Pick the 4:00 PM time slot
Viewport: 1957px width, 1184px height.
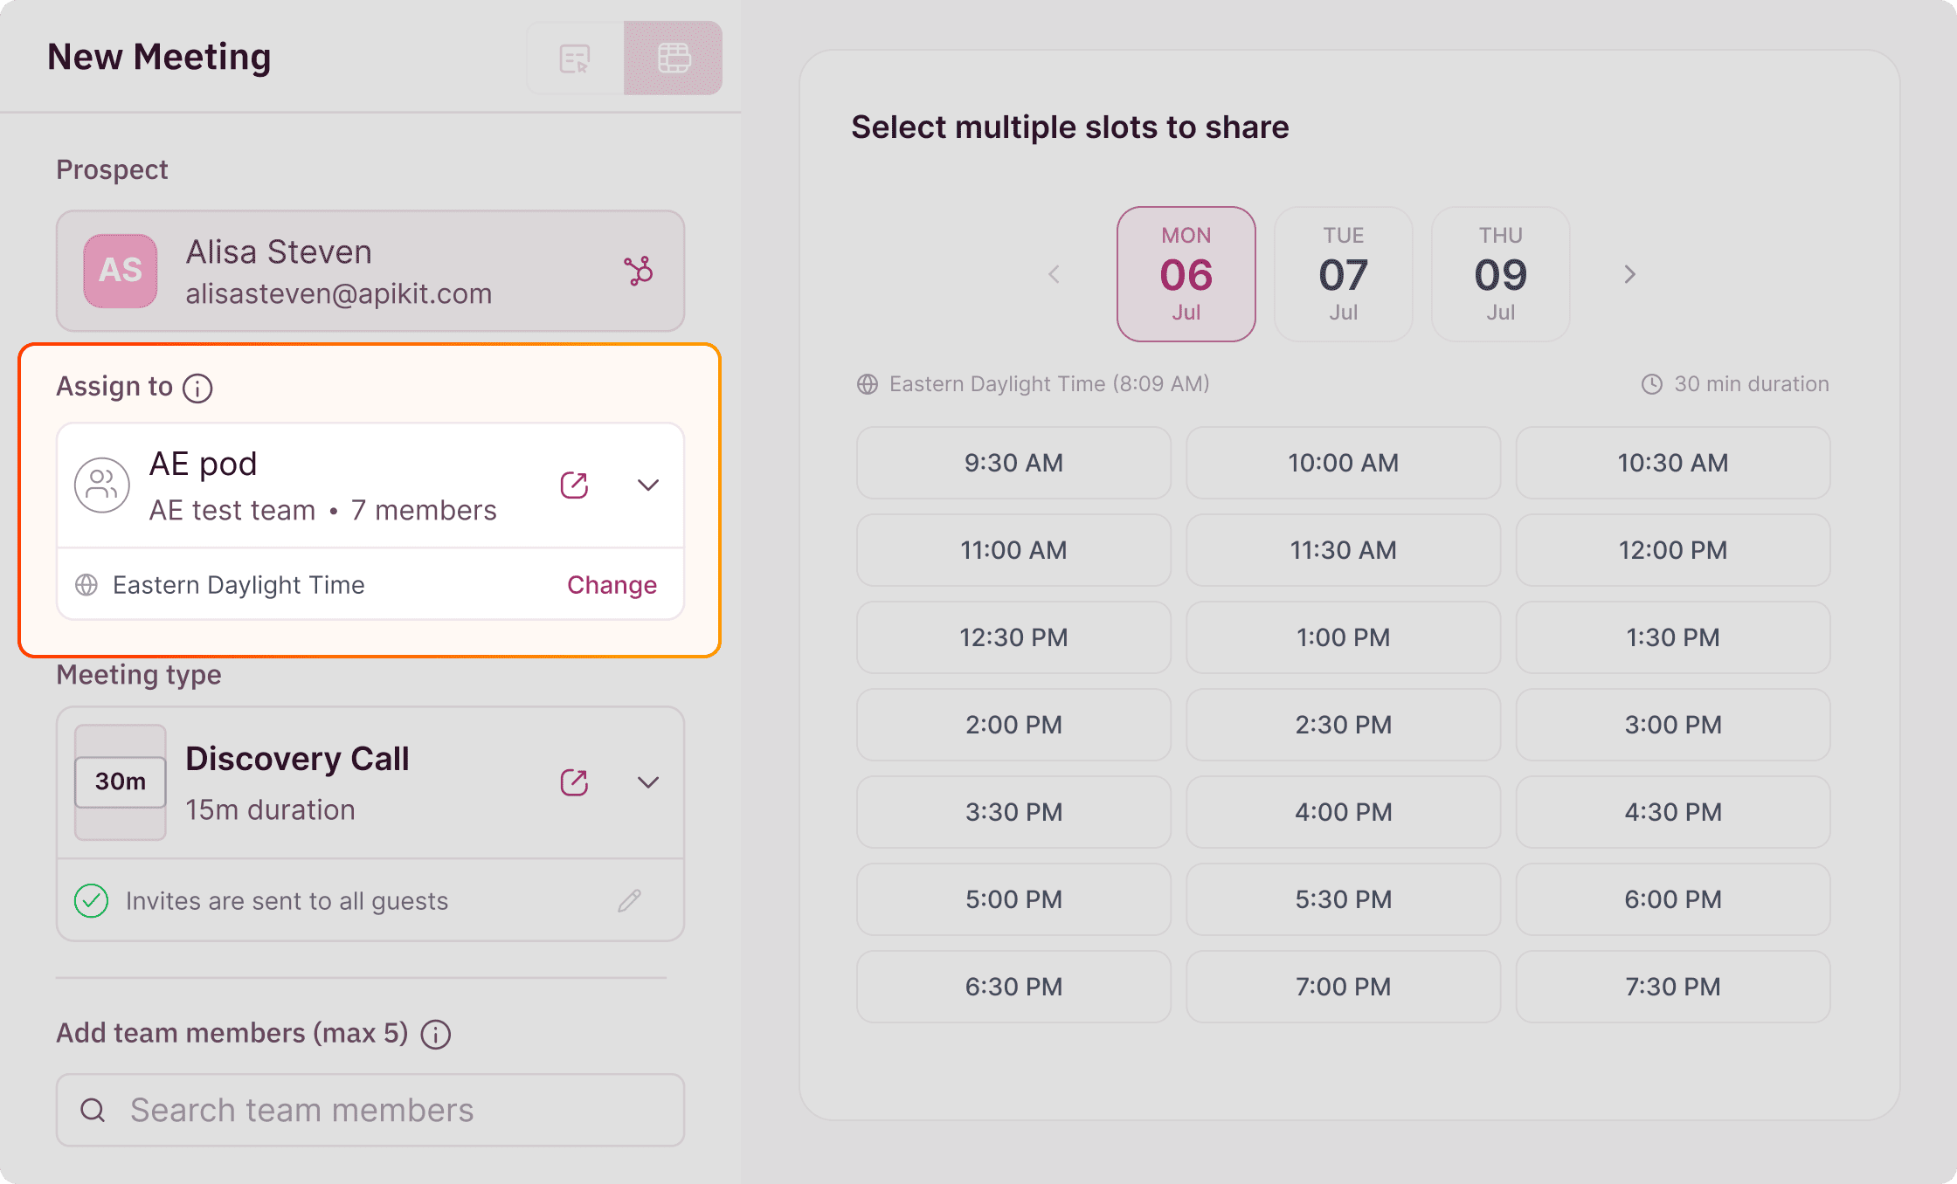[x=1344, y=812]
